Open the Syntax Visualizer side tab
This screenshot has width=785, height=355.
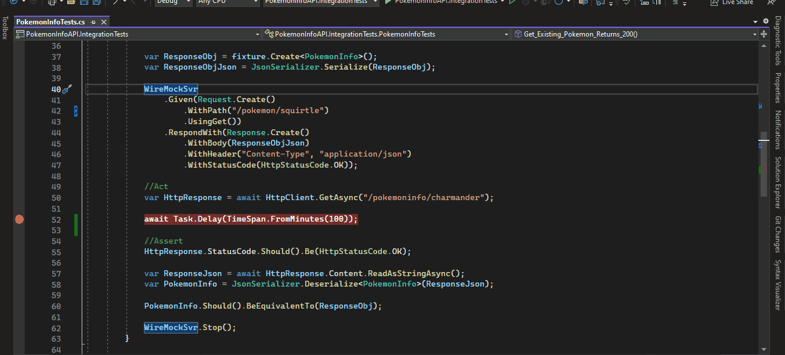click(778, 285)
